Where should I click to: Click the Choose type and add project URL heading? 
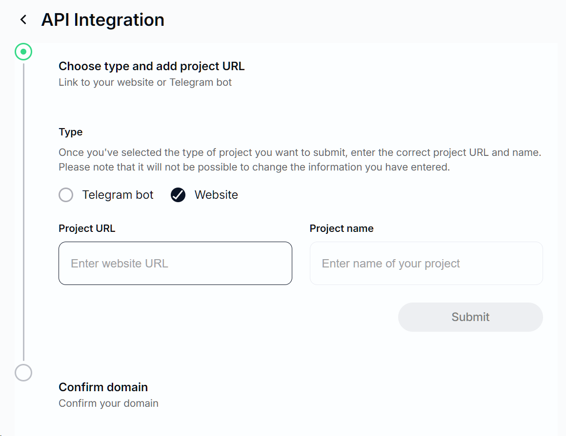tap(151, 66)
